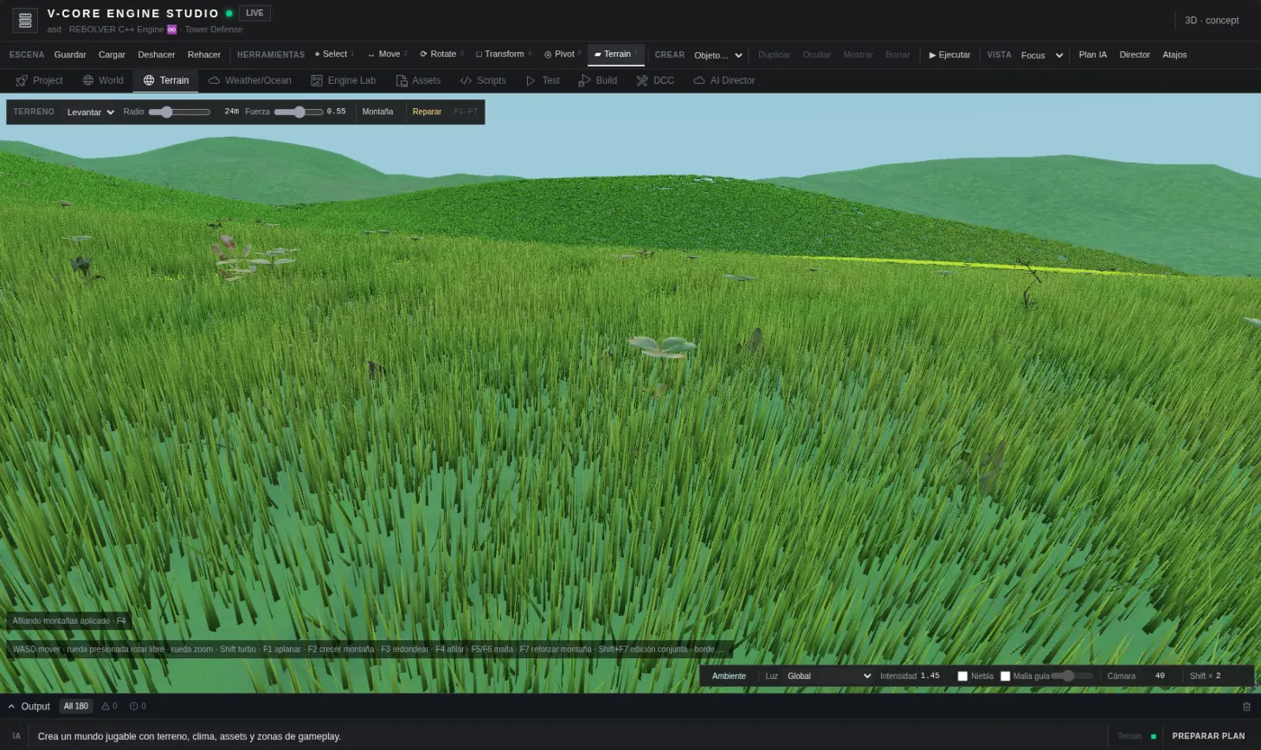Toggle the LIVE status badge
1261x750 pixels.
tap(255, 14)
